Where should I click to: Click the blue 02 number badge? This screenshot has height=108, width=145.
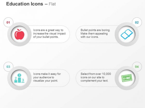click(x=137, y=22)
